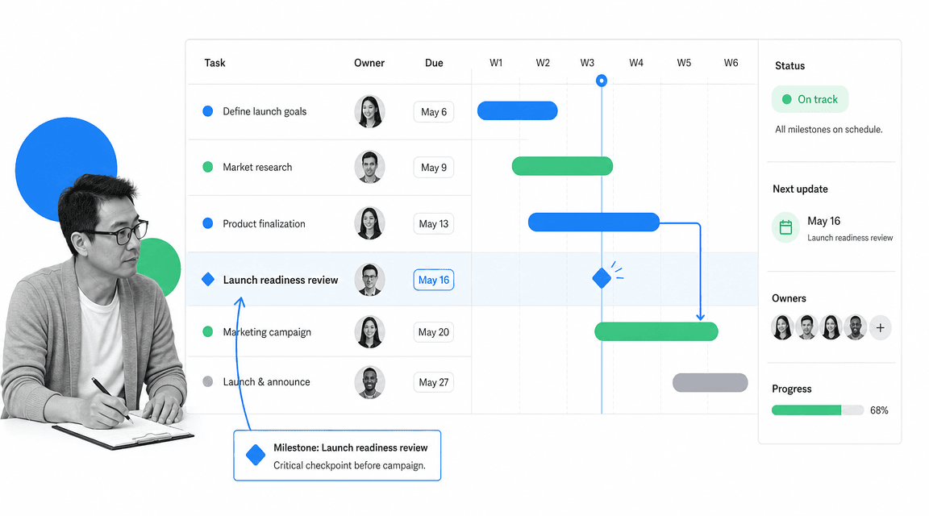This screenshot has width=929, height=516.
Task: Select the Define launch goals Gantt bar
Action: [x=517, y=110]
